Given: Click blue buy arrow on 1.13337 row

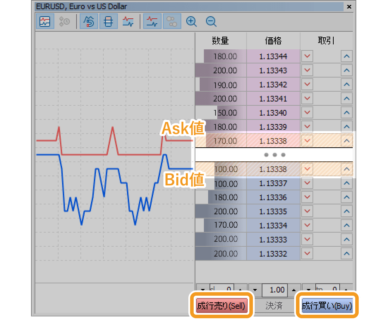Looking at the screenshot, I should tap(347, 183).
